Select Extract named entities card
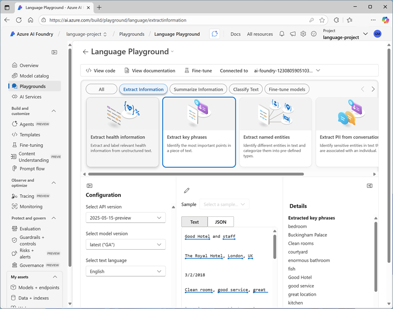 click(x=275, y=132)
